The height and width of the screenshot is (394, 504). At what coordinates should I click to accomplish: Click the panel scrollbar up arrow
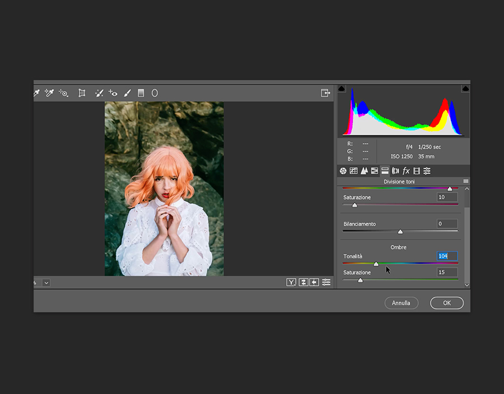tap(466, 189)
